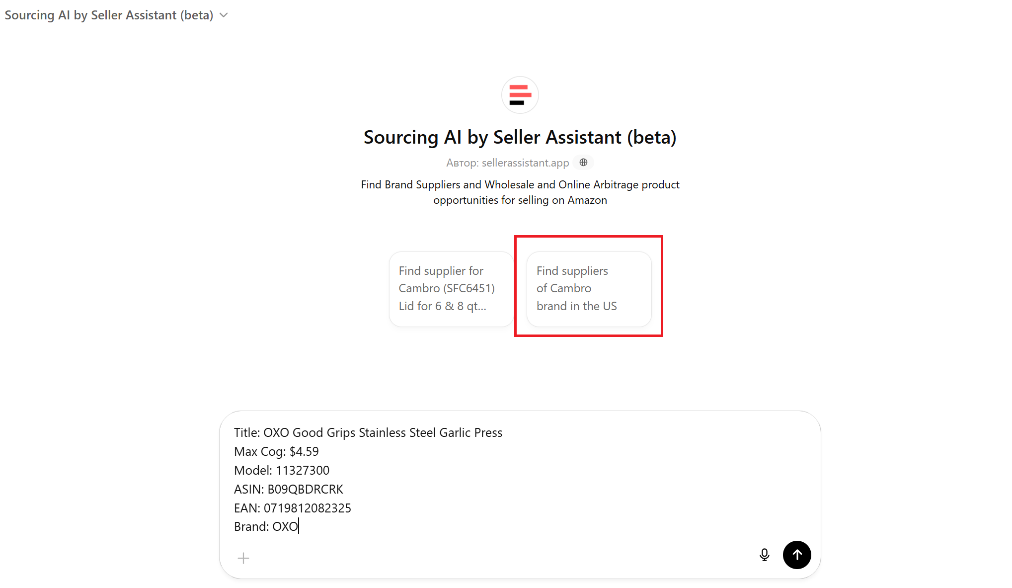Click the 'ASIN: B09QBDRCRK' line in the prompt
The width and height of the screenshot is (1012, 588).
289,490
